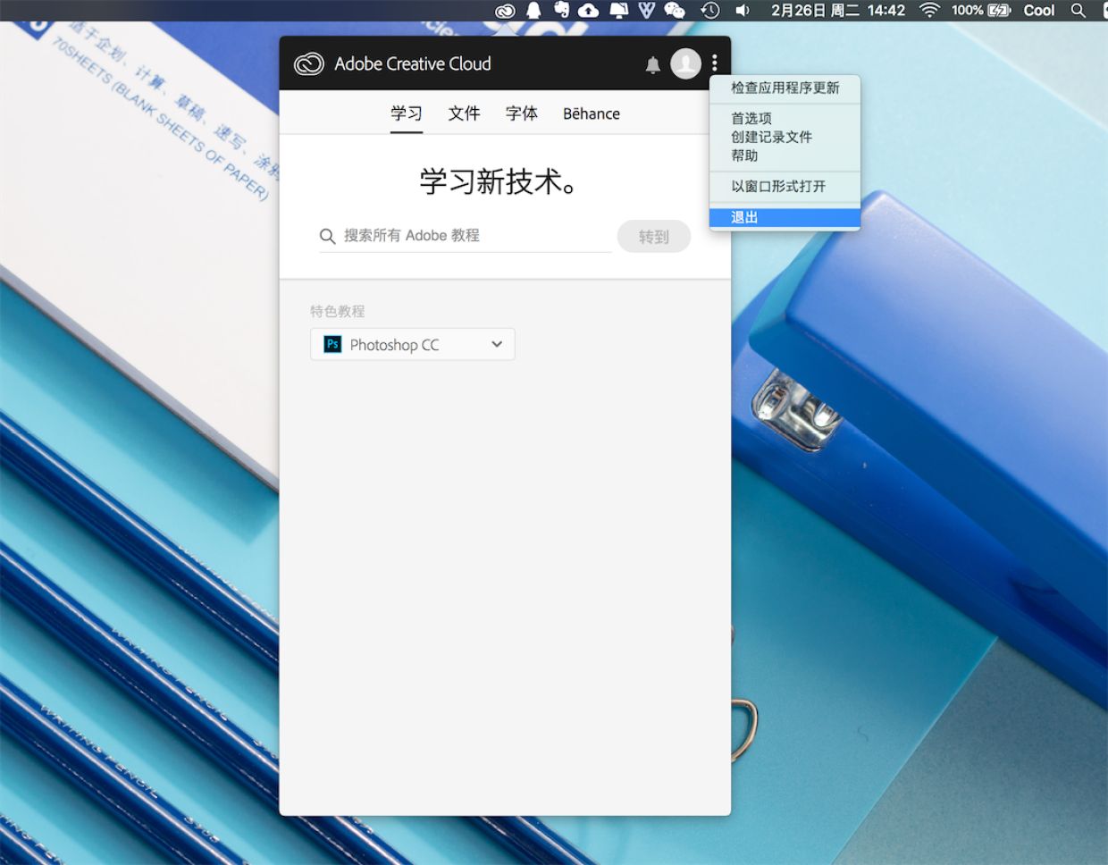Open the notifications bell
Screen dimensions: 1108x865
653,64
